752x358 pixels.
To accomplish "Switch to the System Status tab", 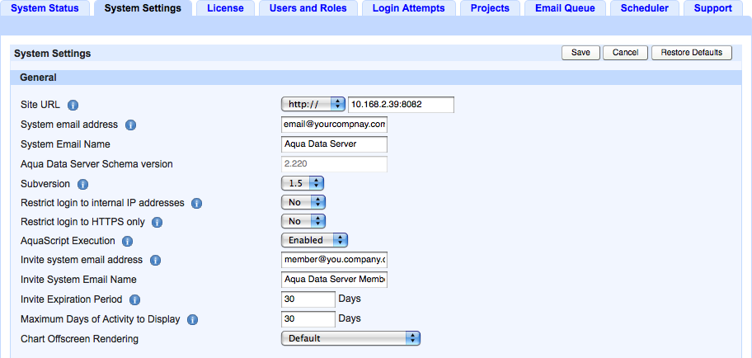I will point(45,8).
